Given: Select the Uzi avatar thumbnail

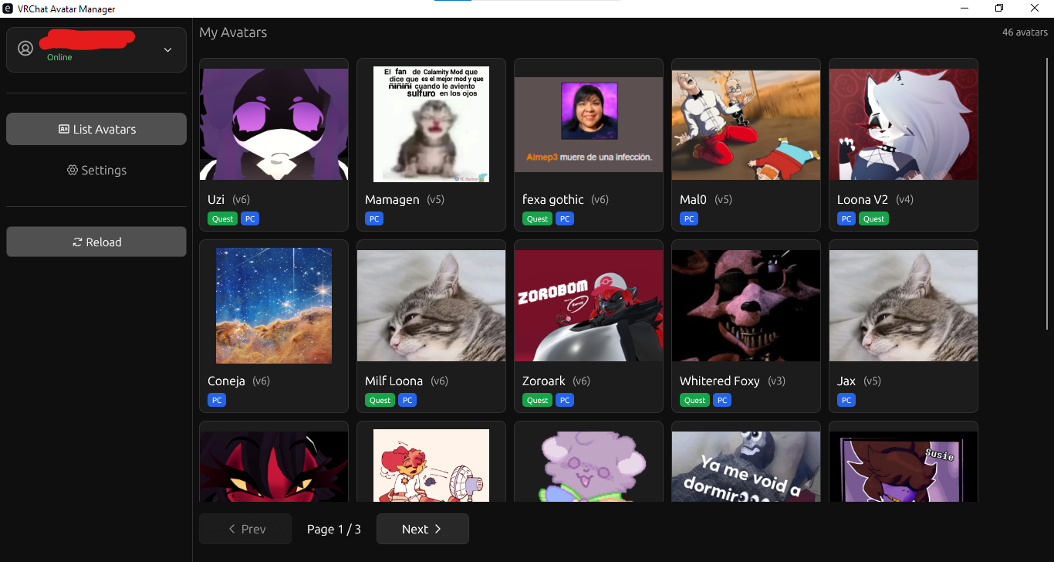Looking at the screenshot, I should tap(274, 124).
